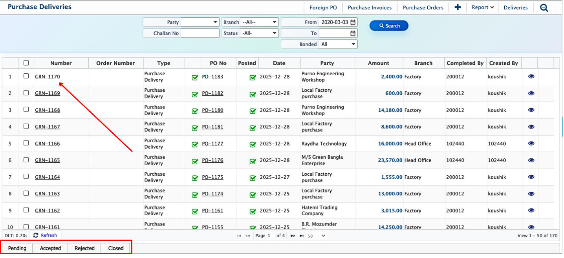
Task: Expand the Bonded dropdown
Action: 338,44
